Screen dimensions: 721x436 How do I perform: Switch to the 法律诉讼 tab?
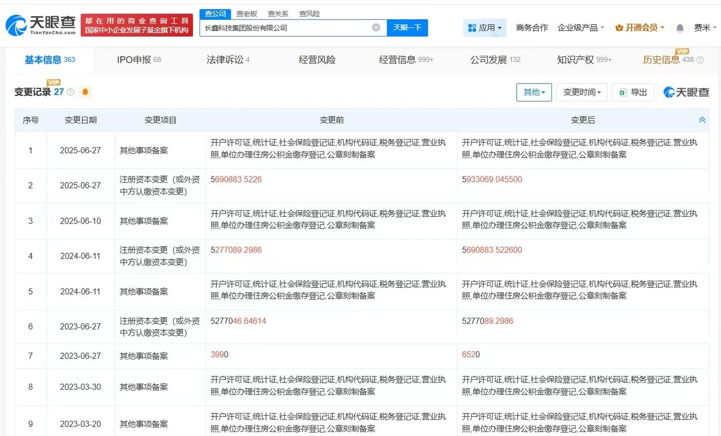click(x=228, y=60)
